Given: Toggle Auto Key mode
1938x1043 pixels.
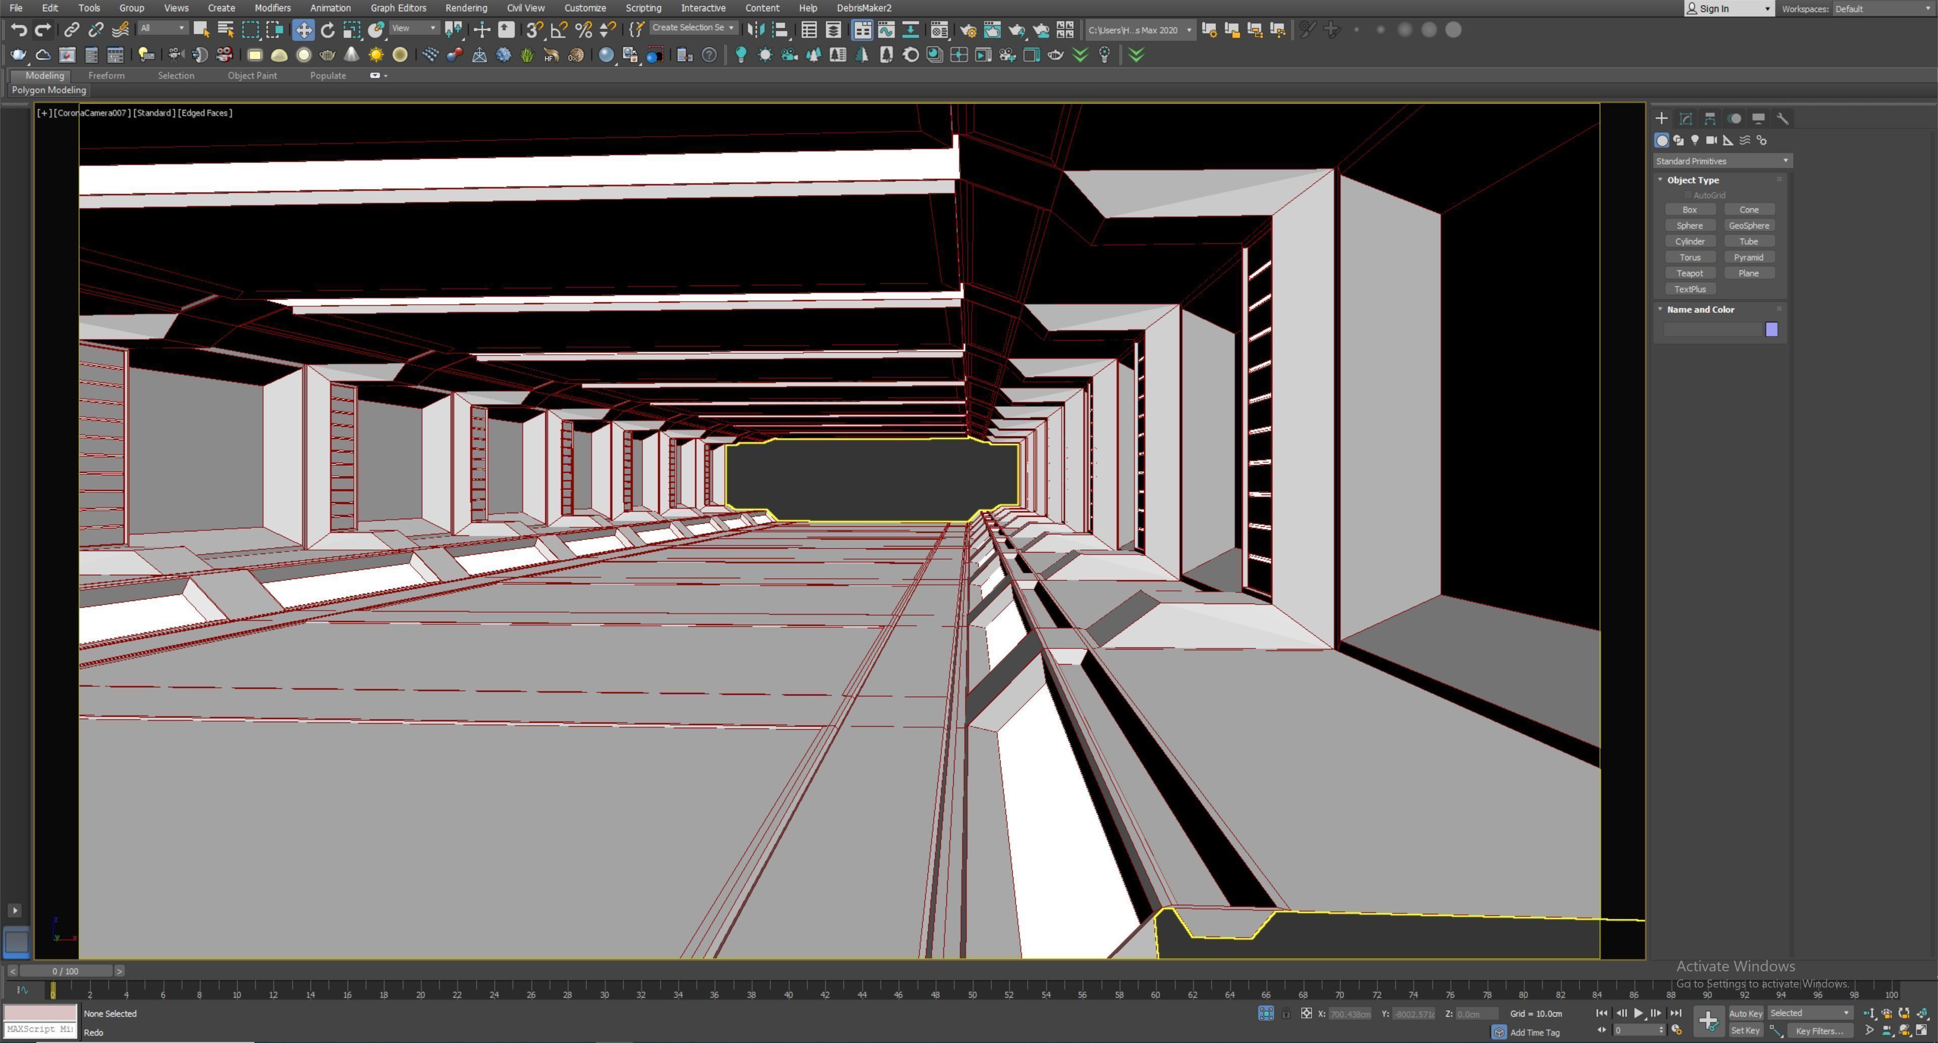Looking at the screenshot, I should [1745, 1014].
